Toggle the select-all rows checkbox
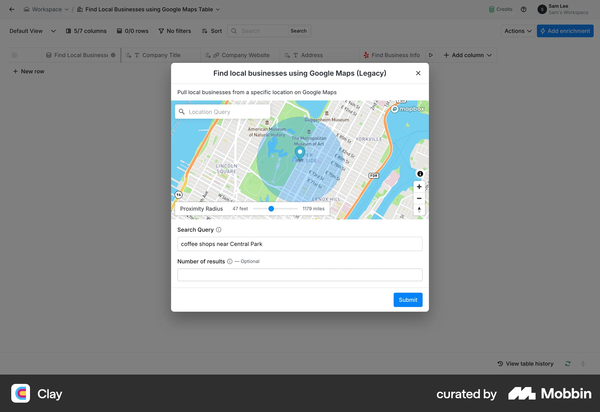Viewport: 600px width, 412px height. (14, 55)
